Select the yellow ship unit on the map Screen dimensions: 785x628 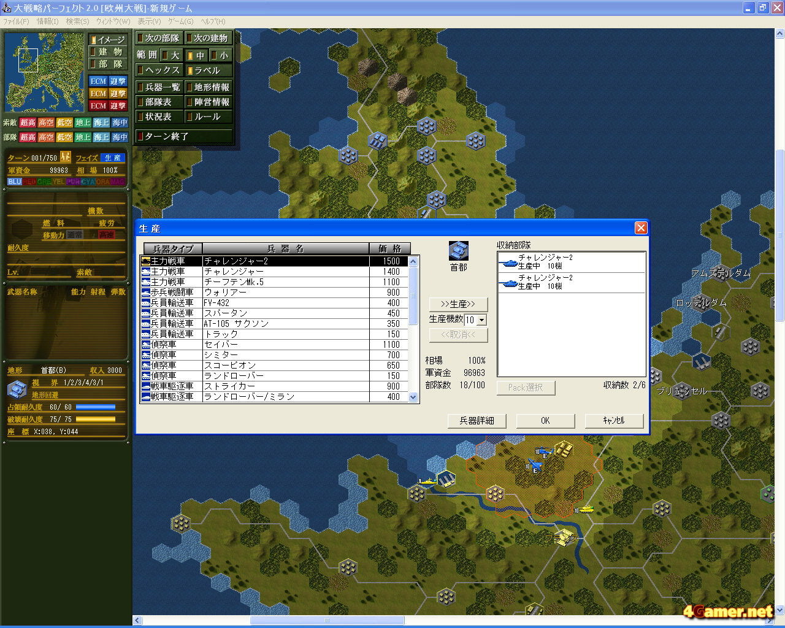pos(429,481)
